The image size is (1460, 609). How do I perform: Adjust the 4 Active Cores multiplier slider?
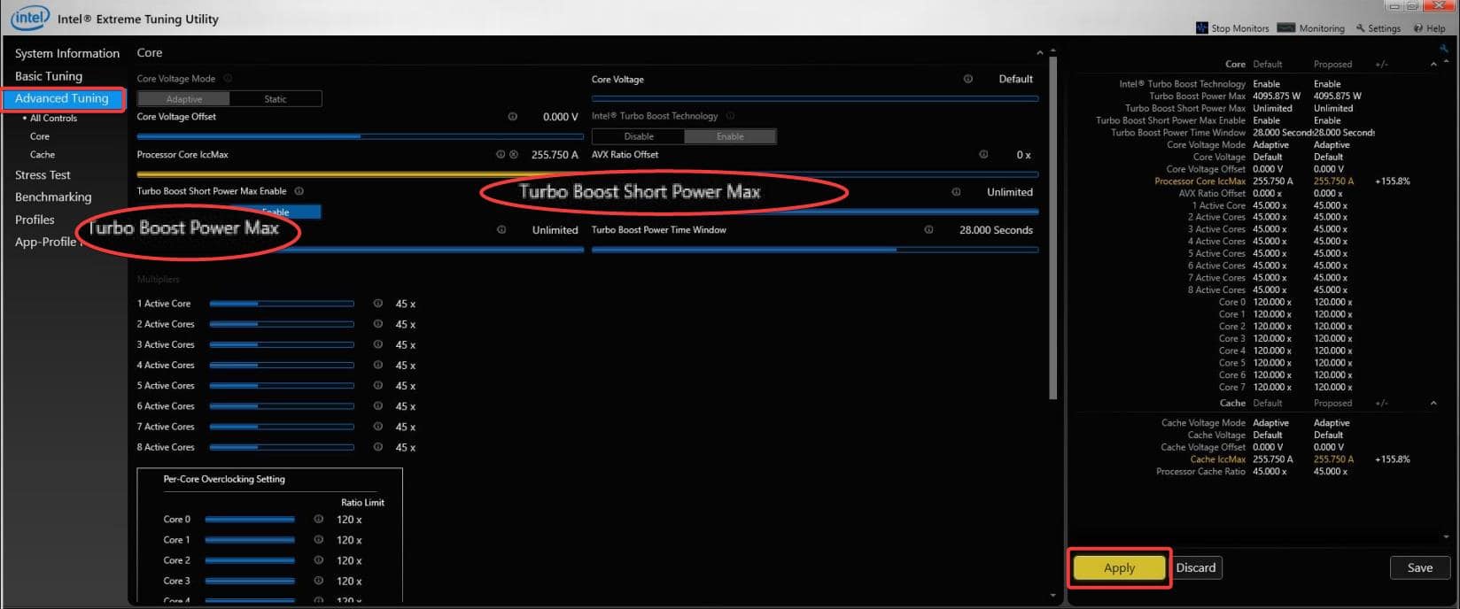click(x=282, y=366)
